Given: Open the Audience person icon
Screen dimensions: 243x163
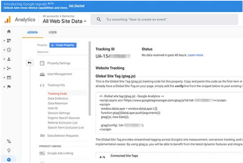Looking at the screenshot, I should (9, 59).
